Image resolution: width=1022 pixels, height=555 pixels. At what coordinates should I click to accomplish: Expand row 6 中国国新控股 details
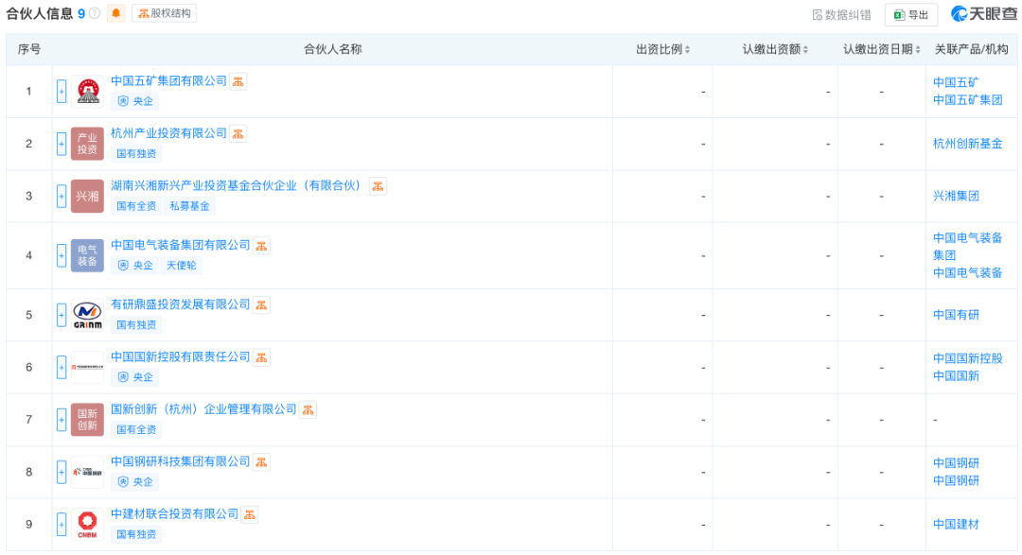coord(62,368)
